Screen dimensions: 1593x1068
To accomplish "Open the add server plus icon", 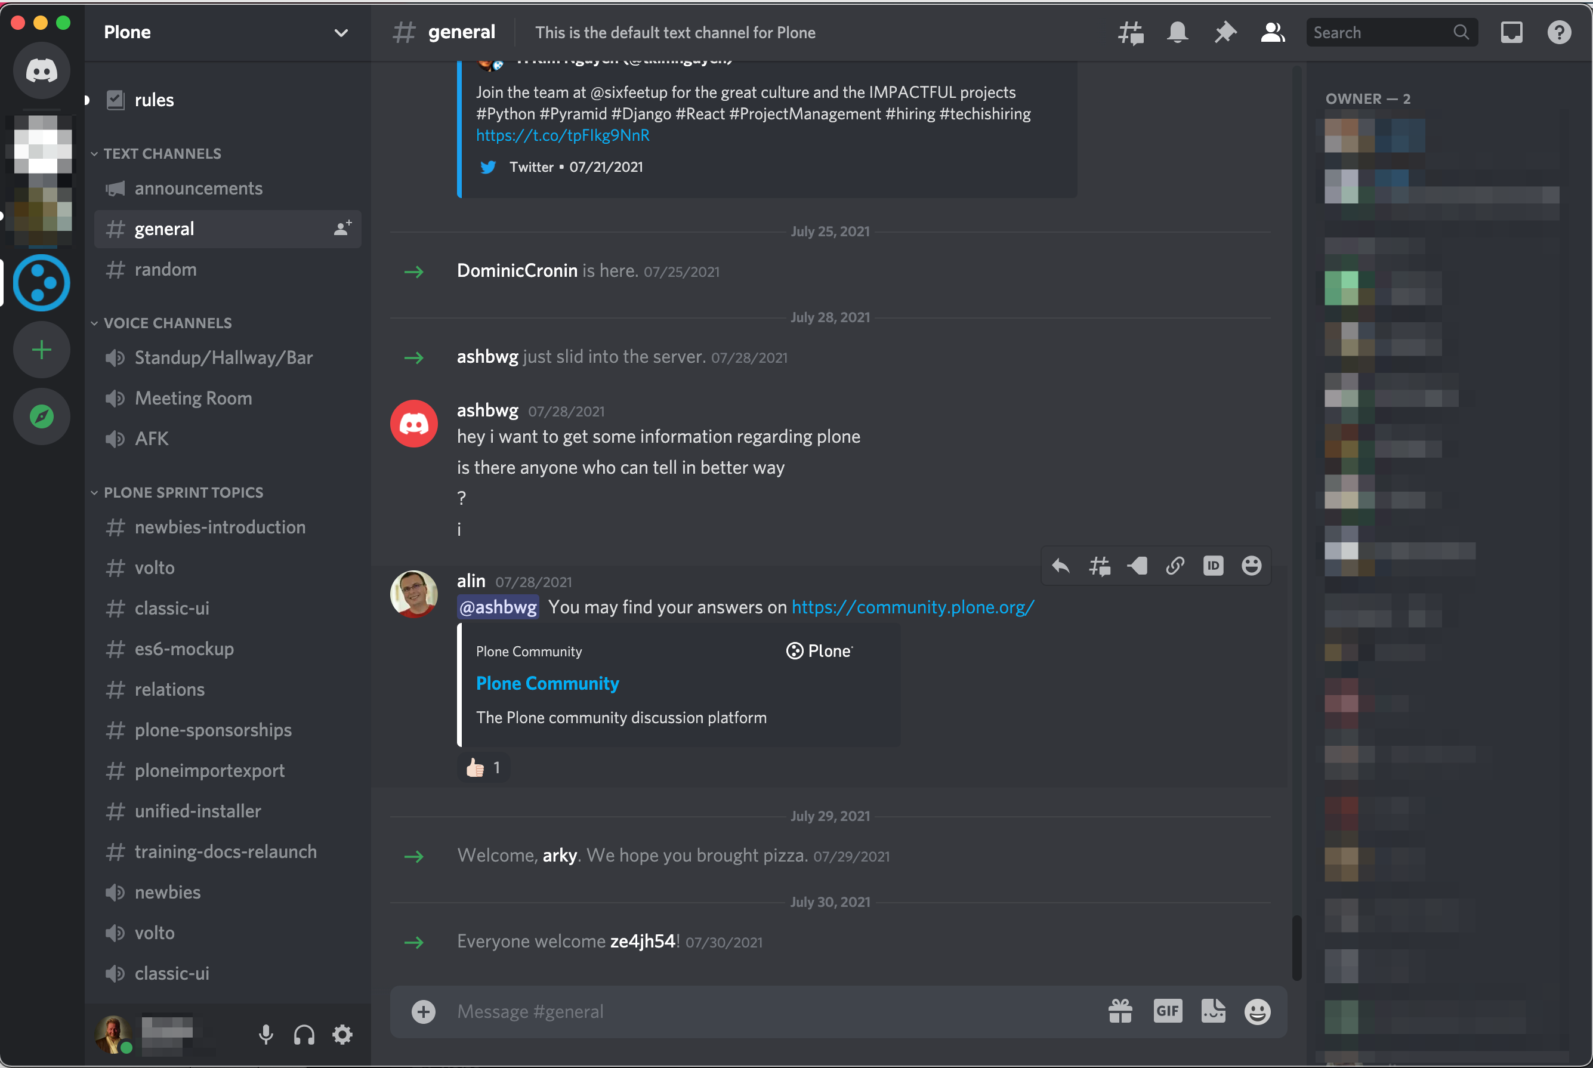I will [42, 349].
